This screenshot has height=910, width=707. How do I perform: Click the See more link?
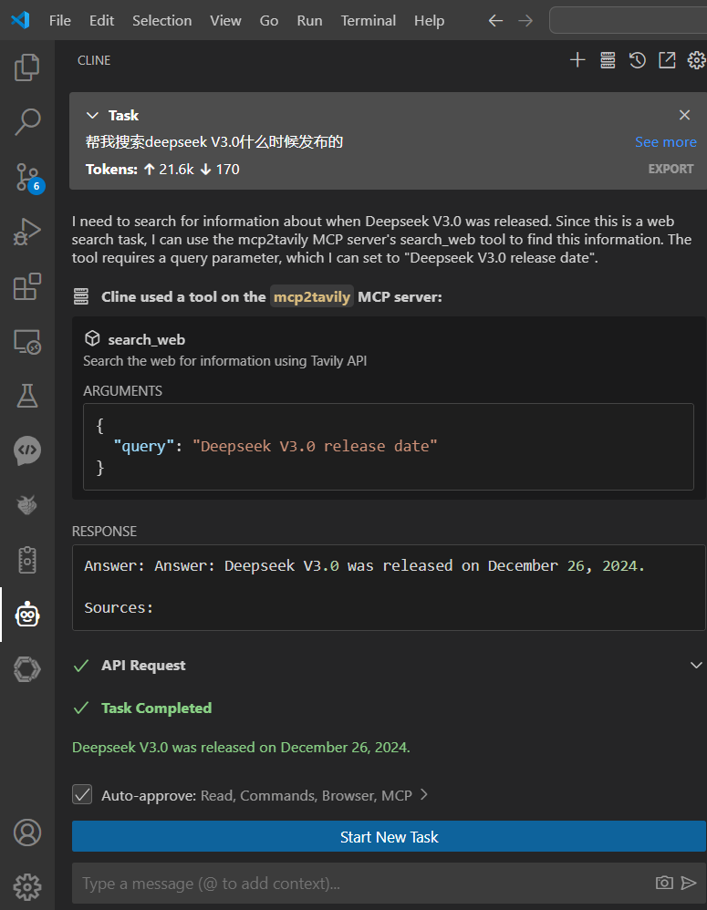point(665,142)
